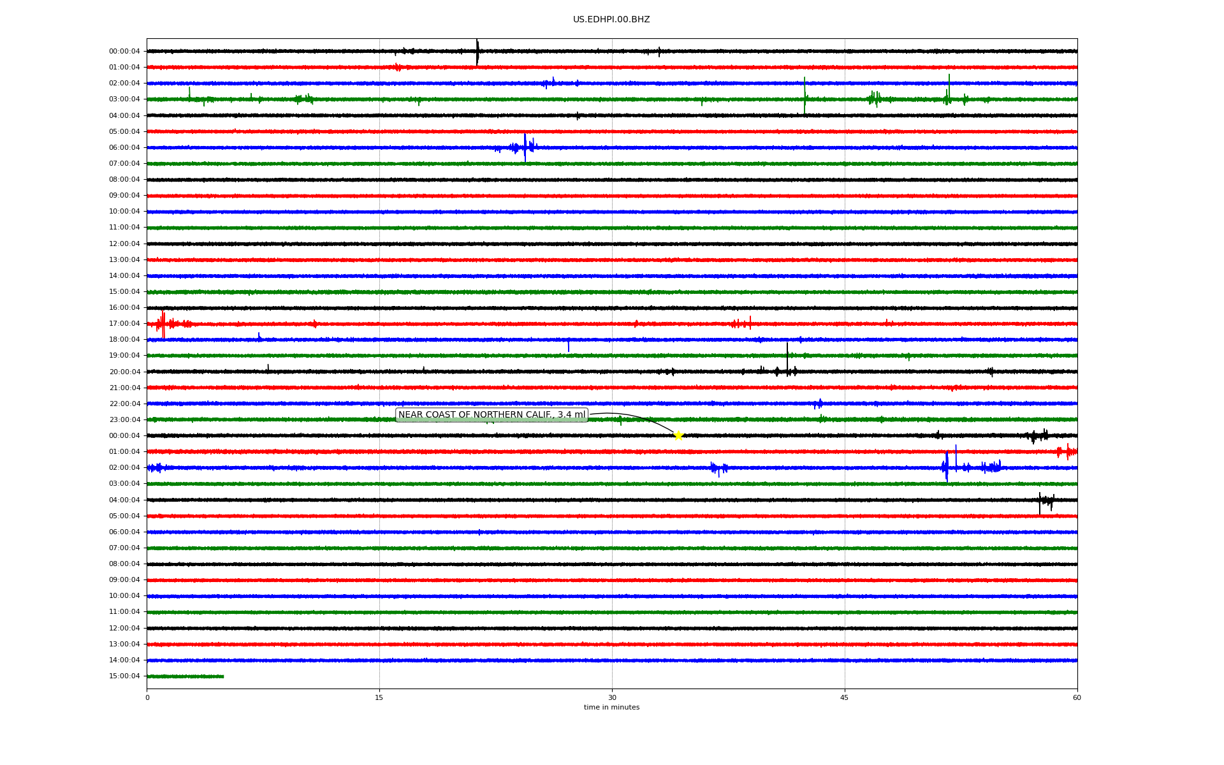Click the 03:00:04 green row label
This screenshot has width=1224, height=765.
(124, 99)
